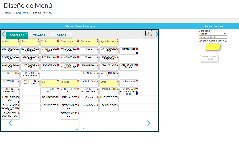Image resolution: width=239 pixels, height=142 pixels.
Task: Select the yellow Tequilas category cell
Action: [x=69, y=83]
